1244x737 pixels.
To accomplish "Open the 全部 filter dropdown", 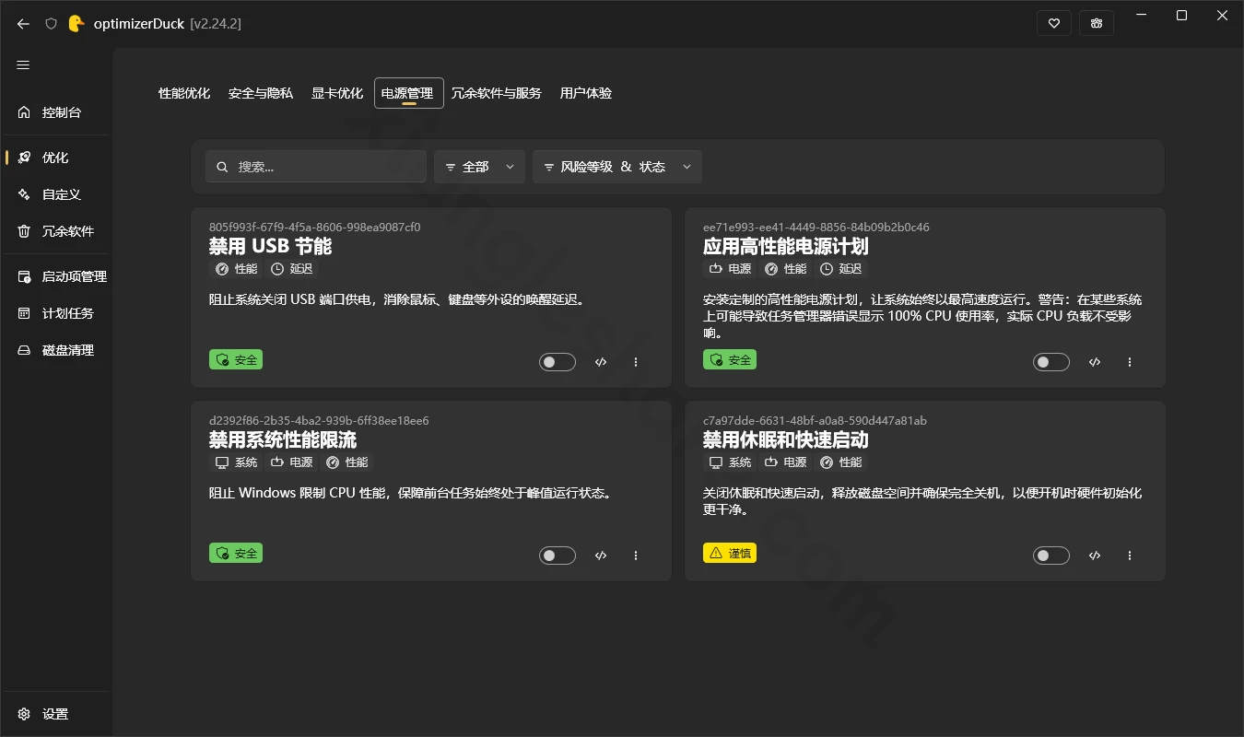I will click(x=479, y=167).
